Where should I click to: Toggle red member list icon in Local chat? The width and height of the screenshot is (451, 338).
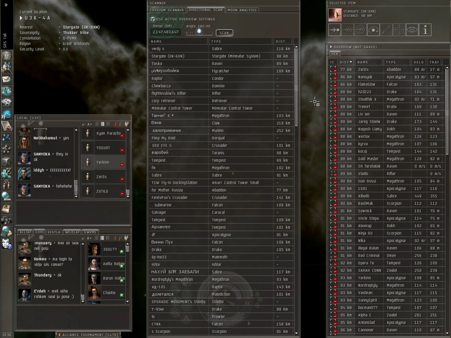(x=115, y=124)
